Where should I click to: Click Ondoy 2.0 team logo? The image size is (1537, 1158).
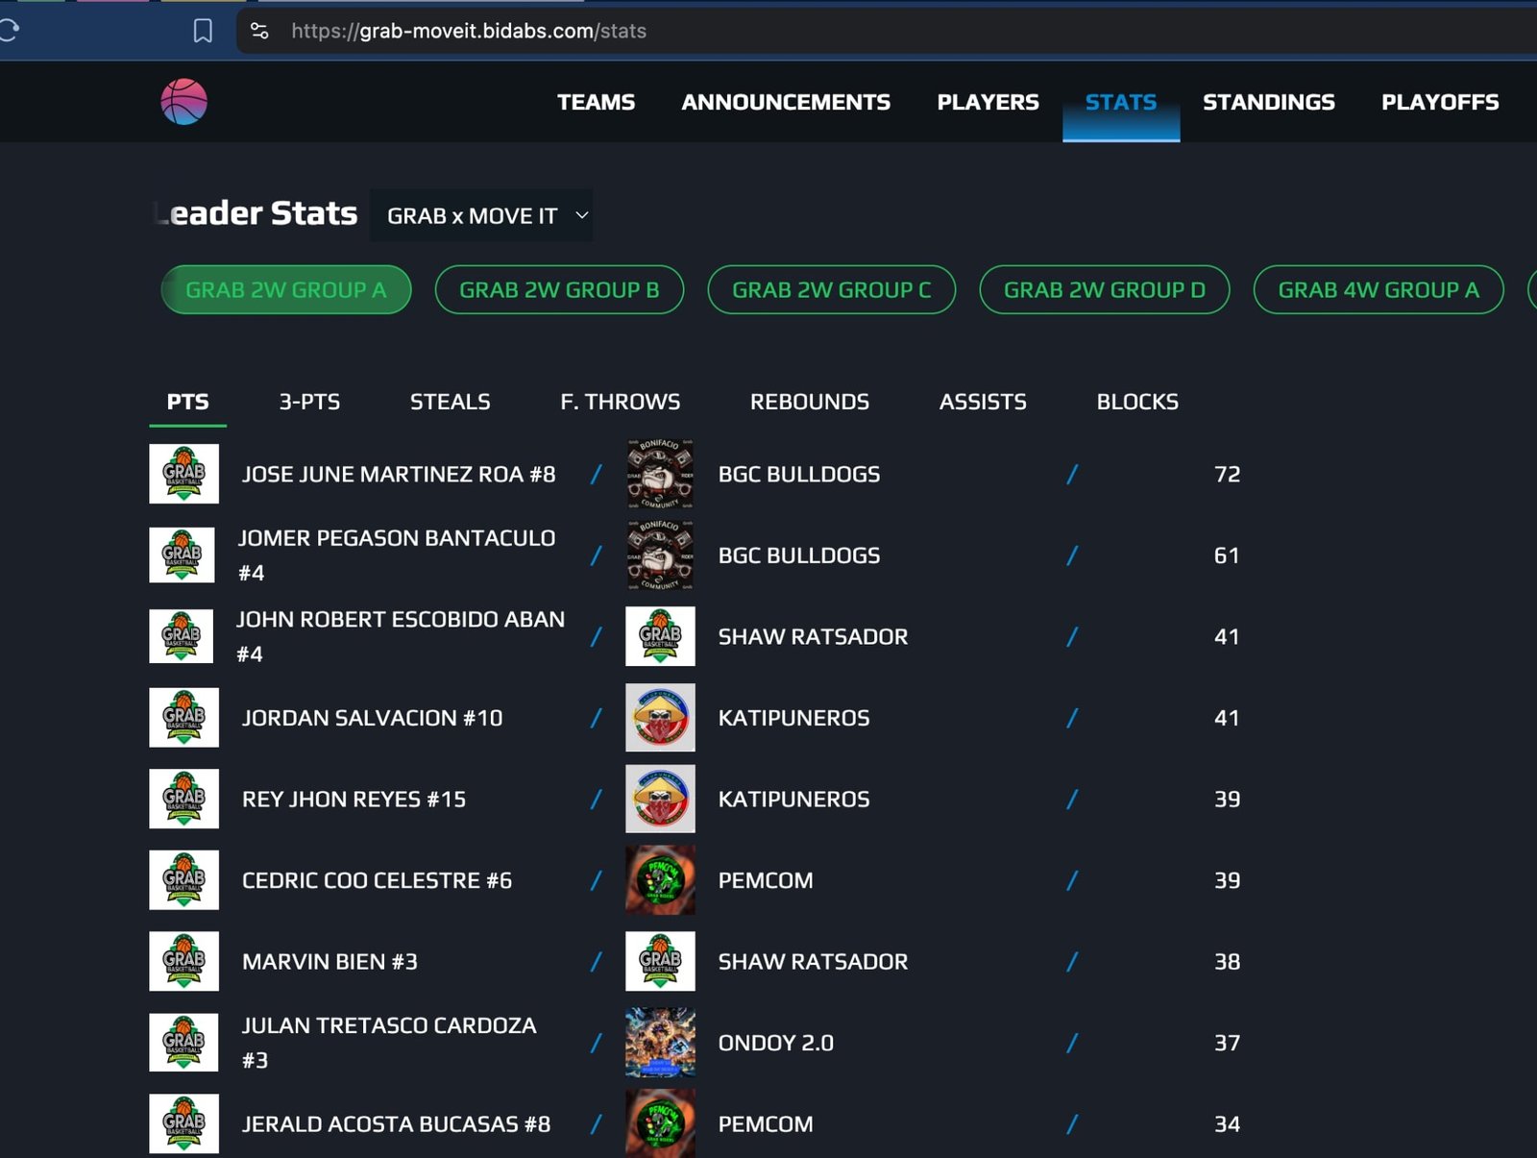[660, 1043]
